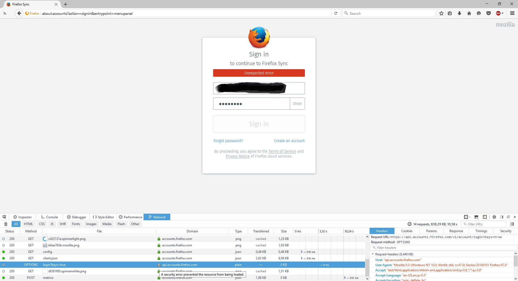Filter requests by Fonts
Image resolution: width=518 pixels, height=281 pixels.
pyautogui.click(x=76, y=224)
